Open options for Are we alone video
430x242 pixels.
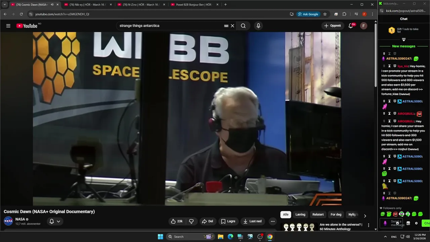coord(369,225)
